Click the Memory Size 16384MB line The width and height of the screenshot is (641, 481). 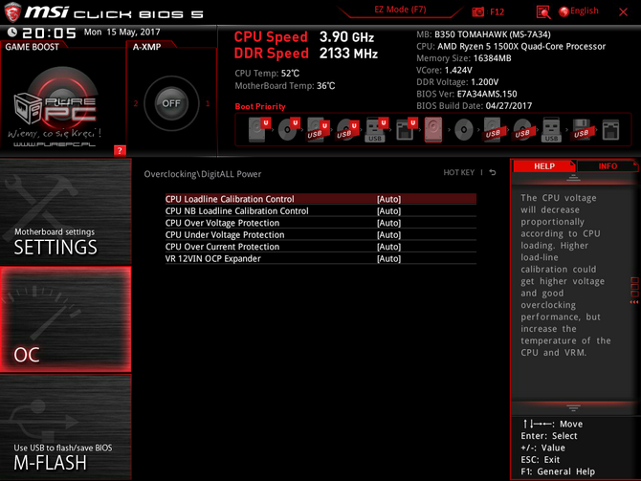click(x=464, y=58)
